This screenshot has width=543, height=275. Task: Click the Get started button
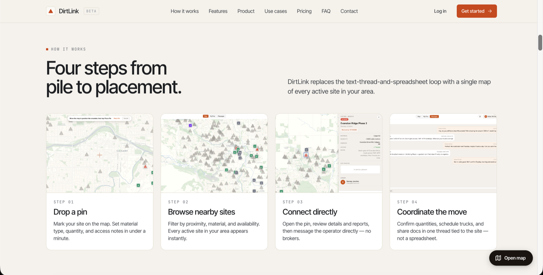pos(476,11)
